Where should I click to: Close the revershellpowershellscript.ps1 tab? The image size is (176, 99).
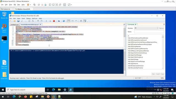point(40,24)
